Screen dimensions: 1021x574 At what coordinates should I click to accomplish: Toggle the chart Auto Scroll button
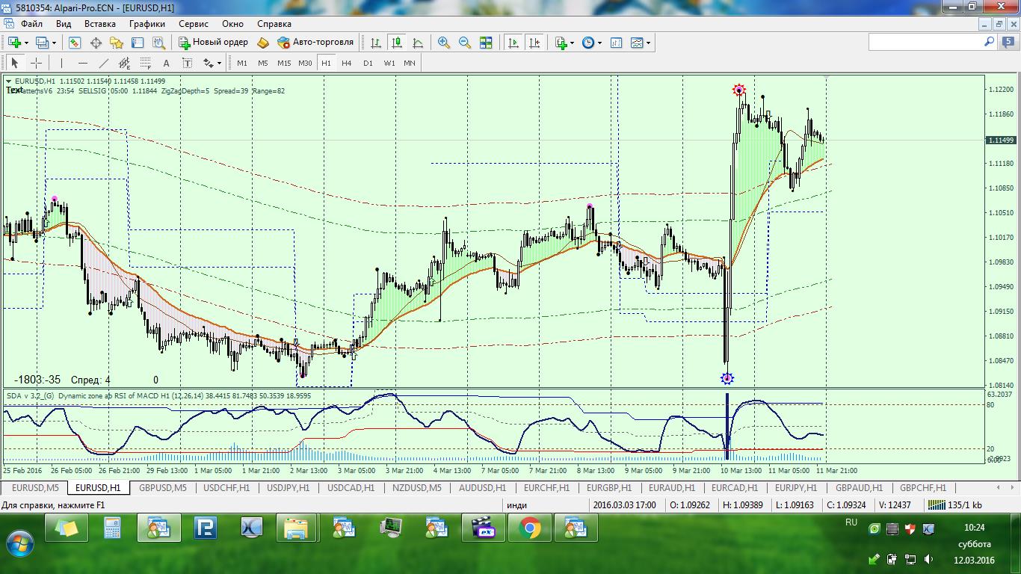[x=513, y=43]
